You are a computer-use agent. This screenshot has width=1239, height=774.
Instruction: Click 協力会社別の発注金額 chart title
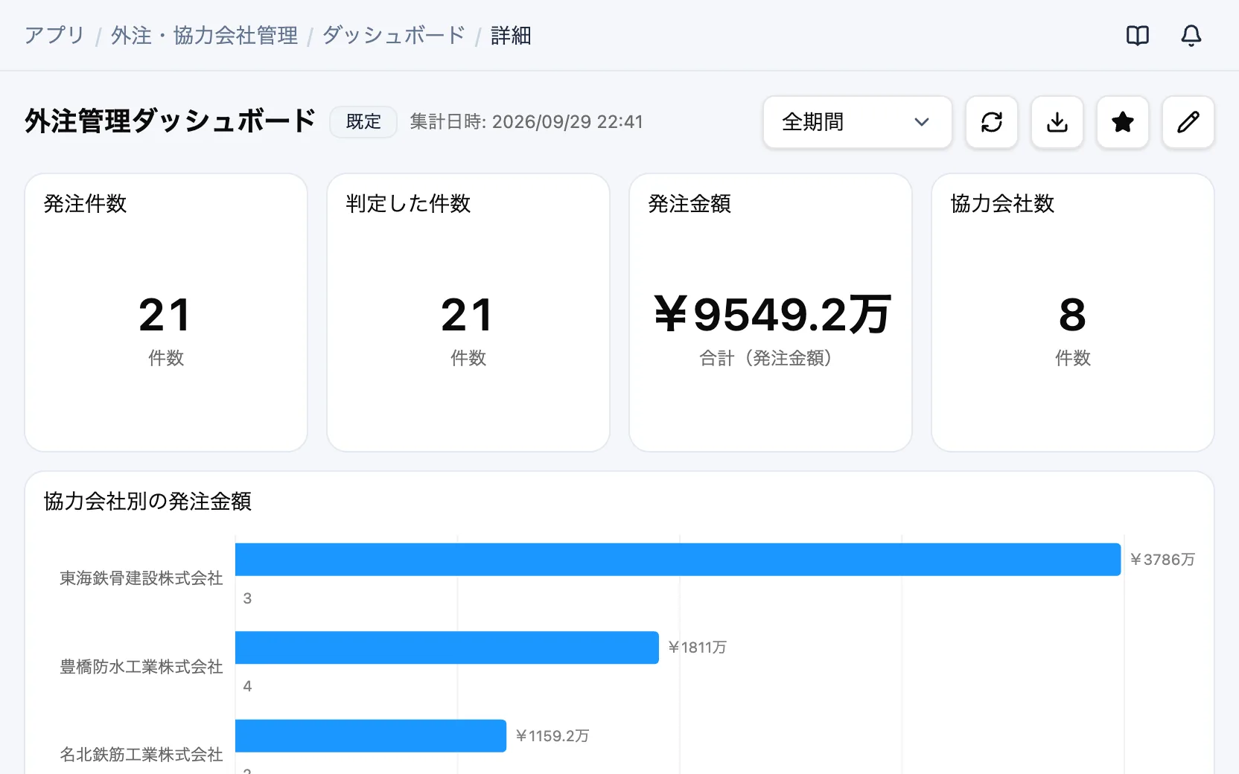tap(147, 501)
